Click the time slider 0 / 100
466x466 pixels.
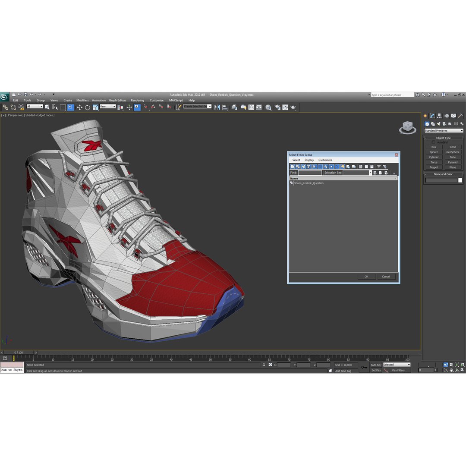click(19, 353)
